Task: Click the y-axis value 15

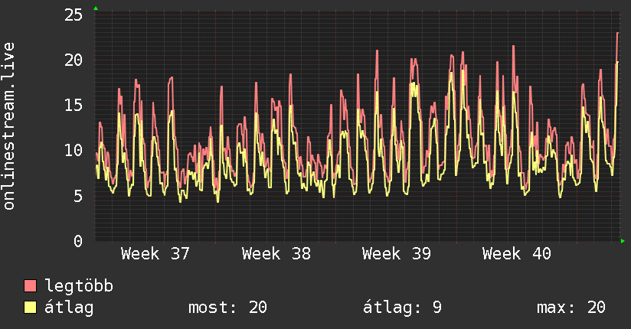Action: pyautogui.click(x=74, y=106)
